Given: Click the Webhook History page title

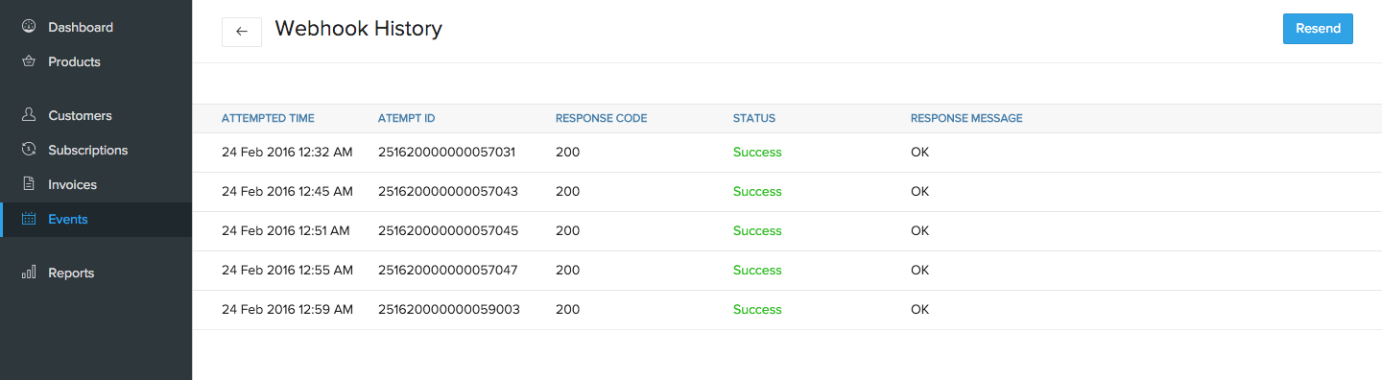Looking at the screenshot, I should tap(358, 30).
